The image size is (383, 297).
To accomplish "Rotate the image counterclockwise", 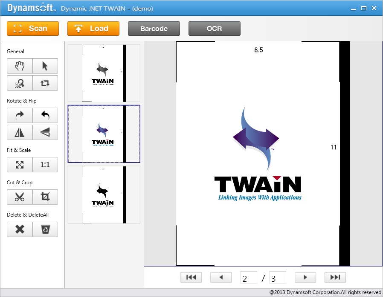I will 45,115.
